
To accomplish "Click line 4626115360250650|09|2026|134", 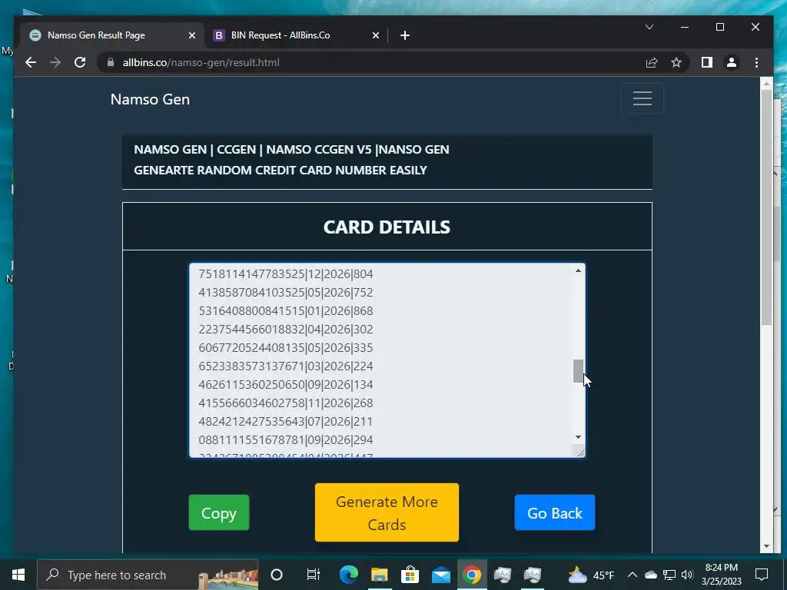I will pyautogui.click(x=286, y=385).
